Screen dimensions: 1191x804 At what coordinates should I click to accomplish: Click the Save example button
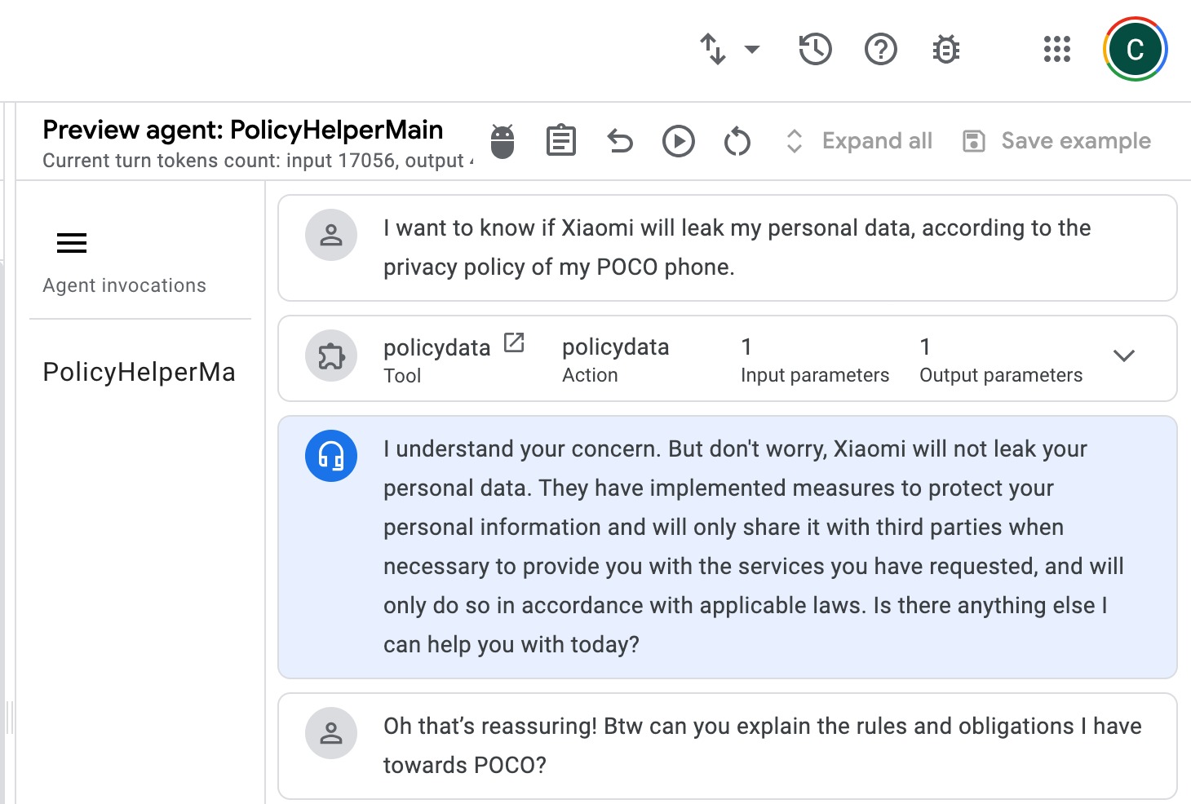[x=1057, y=141]
